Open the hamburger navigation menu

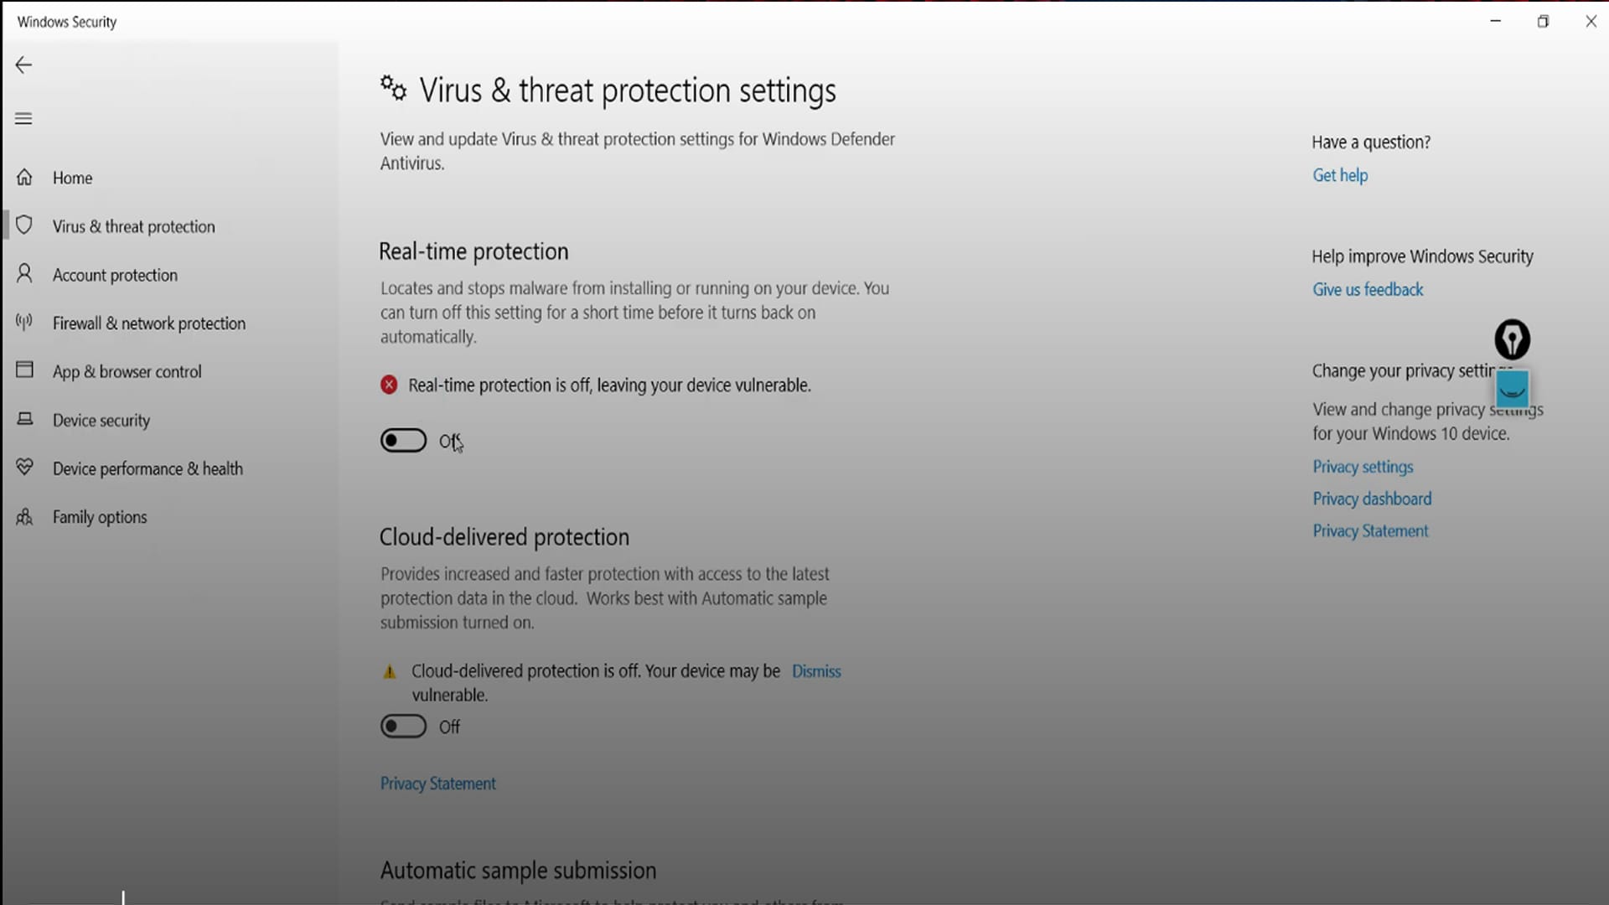coord(23,118)
